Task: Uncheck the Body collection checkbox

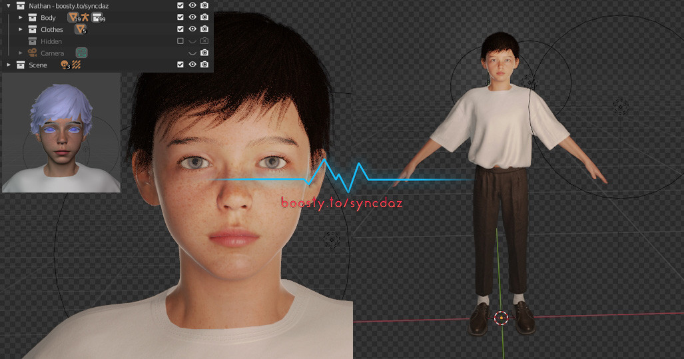Action: pos(180,17)
